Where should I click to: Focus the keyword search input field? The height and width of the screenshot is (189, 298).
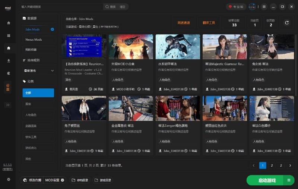coord(61,7)
